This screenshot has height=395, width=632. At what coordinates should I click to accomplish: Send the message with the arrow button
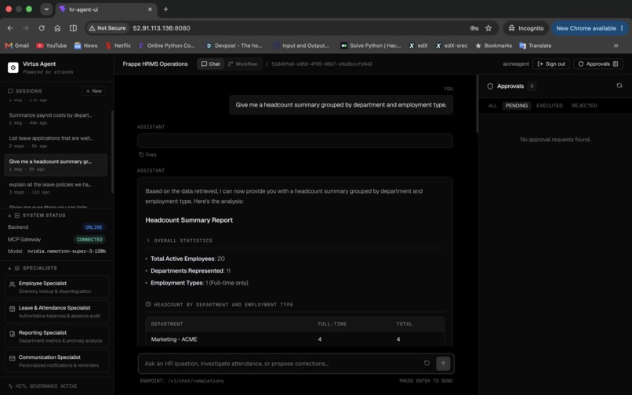click(x=443, y=364)
